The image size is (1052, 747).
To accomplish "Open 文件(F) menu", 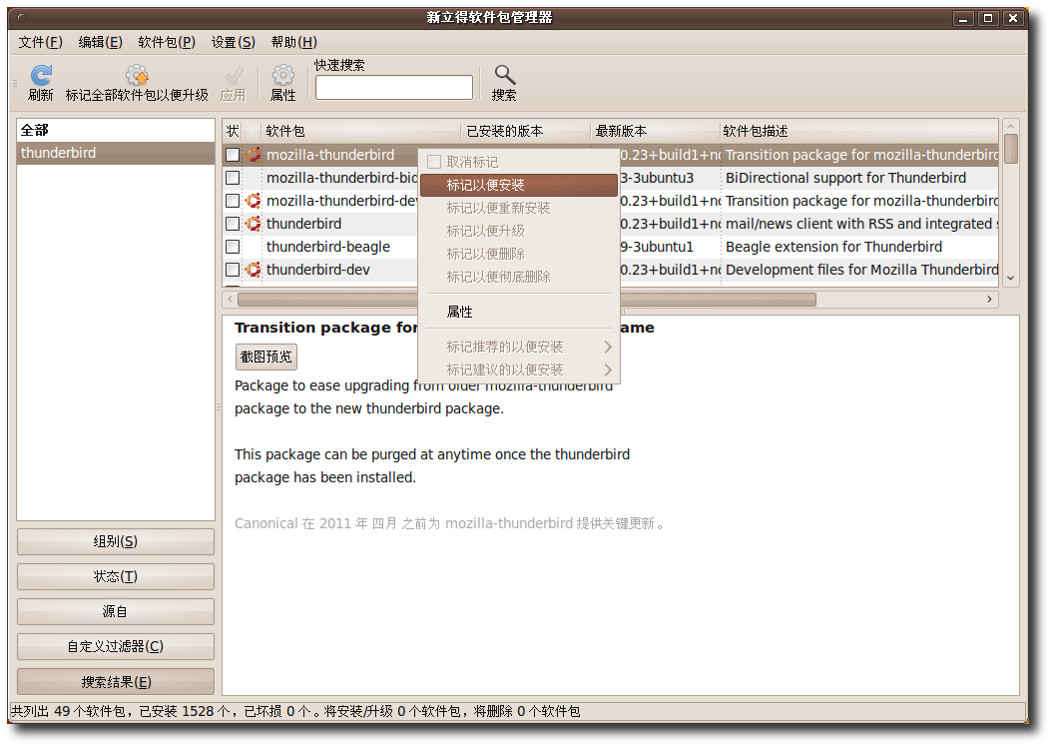I will pos(40,42).
